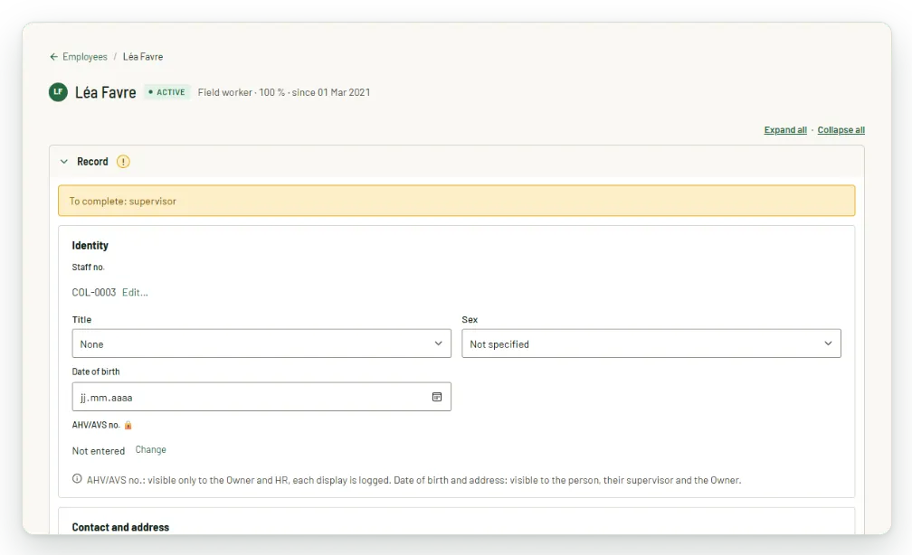Open the Employees breadcrumb link
912x555 pixels.
pyautogui.click(x=85, y=57)
